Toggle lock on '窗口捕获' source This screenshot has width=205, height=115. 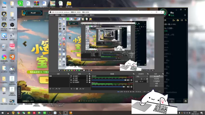(x=89, y=78)
